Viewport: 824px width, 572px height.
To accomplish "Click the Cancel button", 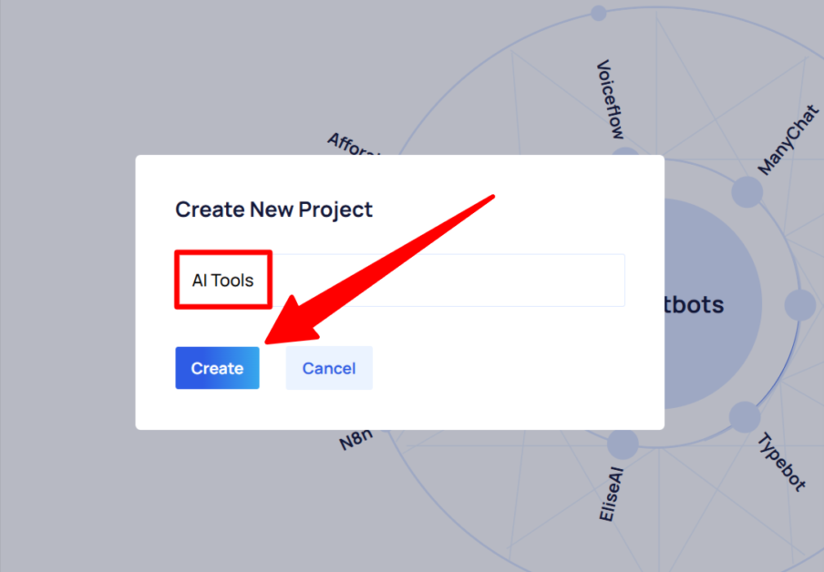I will pos(329,367).
